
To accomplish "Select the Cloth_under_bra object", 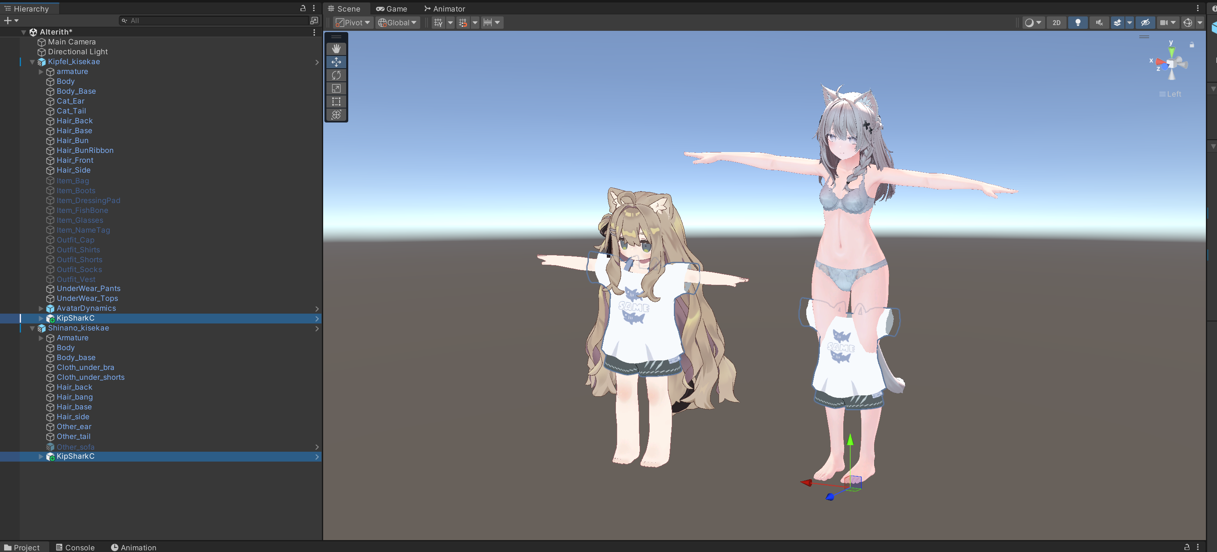I will tap(86, 367).
